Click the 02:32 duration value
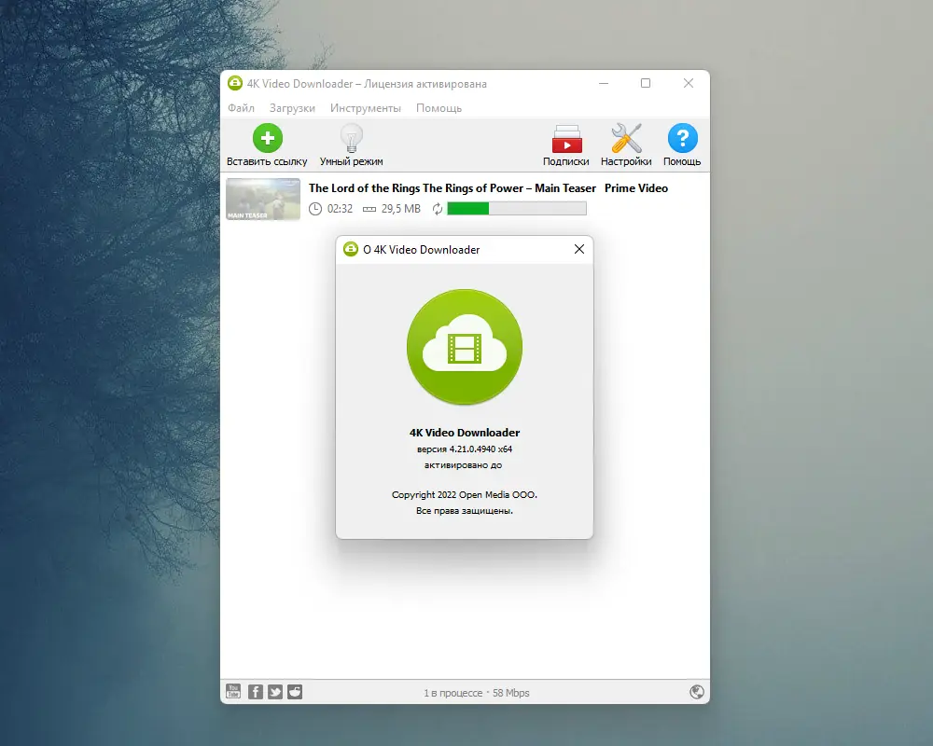 point(340,209)
